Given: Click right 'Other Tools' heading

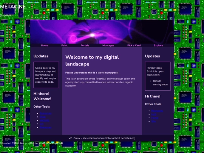Looking at the screenshot, I should tap(153, 104).
